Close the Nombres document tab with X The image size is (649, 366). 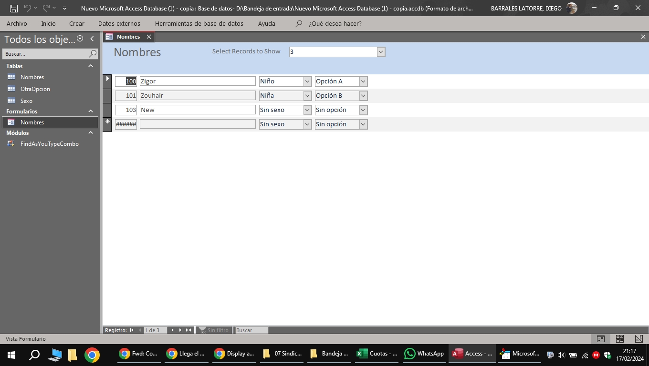click(149, 37)
